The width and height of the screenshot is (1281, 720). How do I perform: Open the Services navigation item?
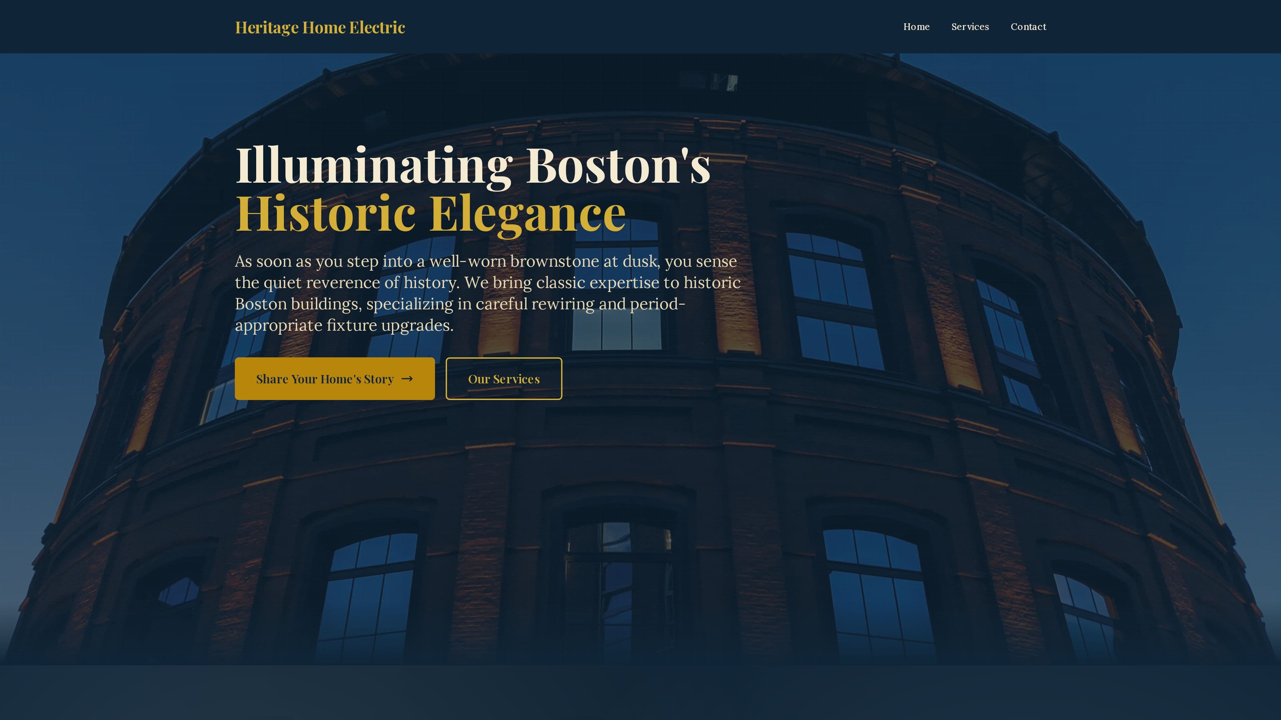970,27
